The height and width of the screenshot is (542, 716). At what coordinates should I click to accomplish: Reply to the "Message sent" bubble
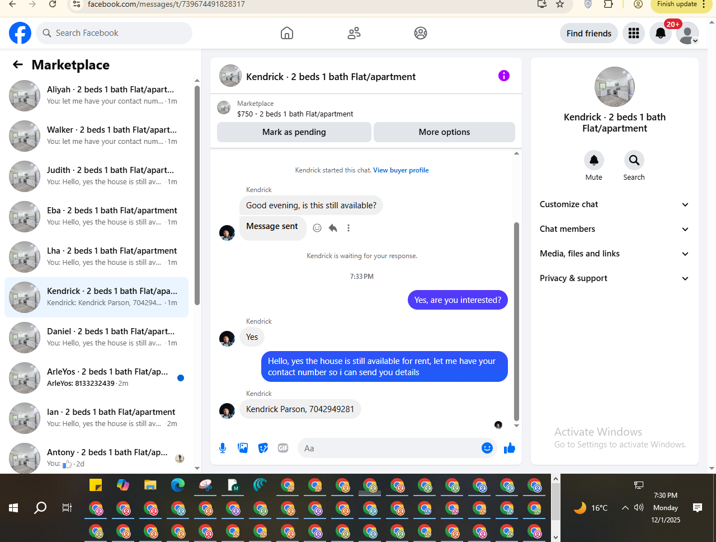click(x=333, y=228)
